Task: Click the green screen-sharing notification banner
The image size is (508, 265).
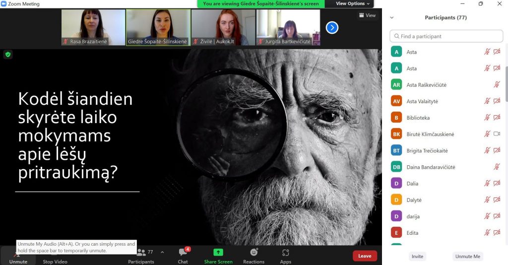Action: 261,4
